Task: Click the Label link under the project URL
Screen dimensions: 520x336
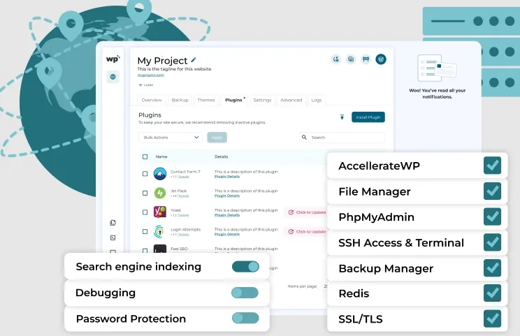Action: click(x=148, y=85)
